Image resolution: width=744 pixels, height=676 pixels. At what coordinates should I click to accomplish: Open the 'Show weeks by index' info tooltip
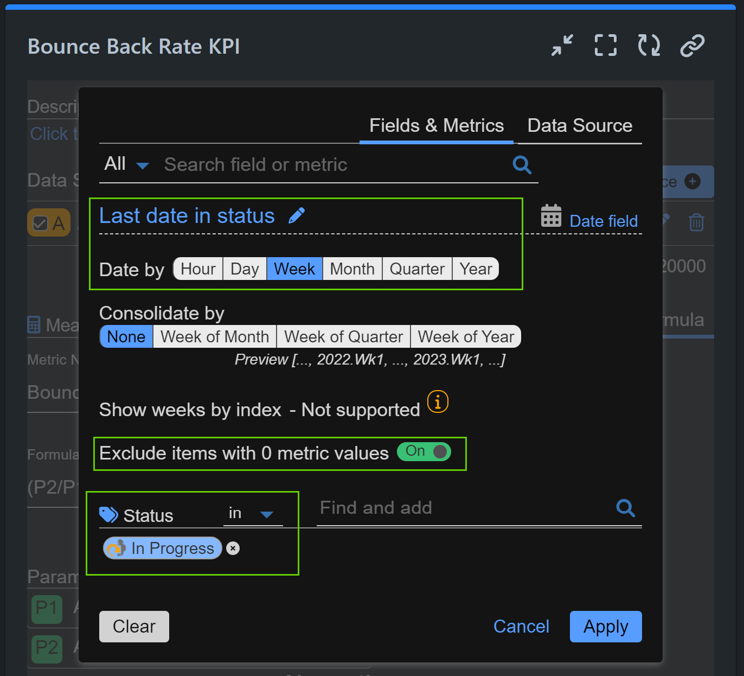(x=437, y=401)
